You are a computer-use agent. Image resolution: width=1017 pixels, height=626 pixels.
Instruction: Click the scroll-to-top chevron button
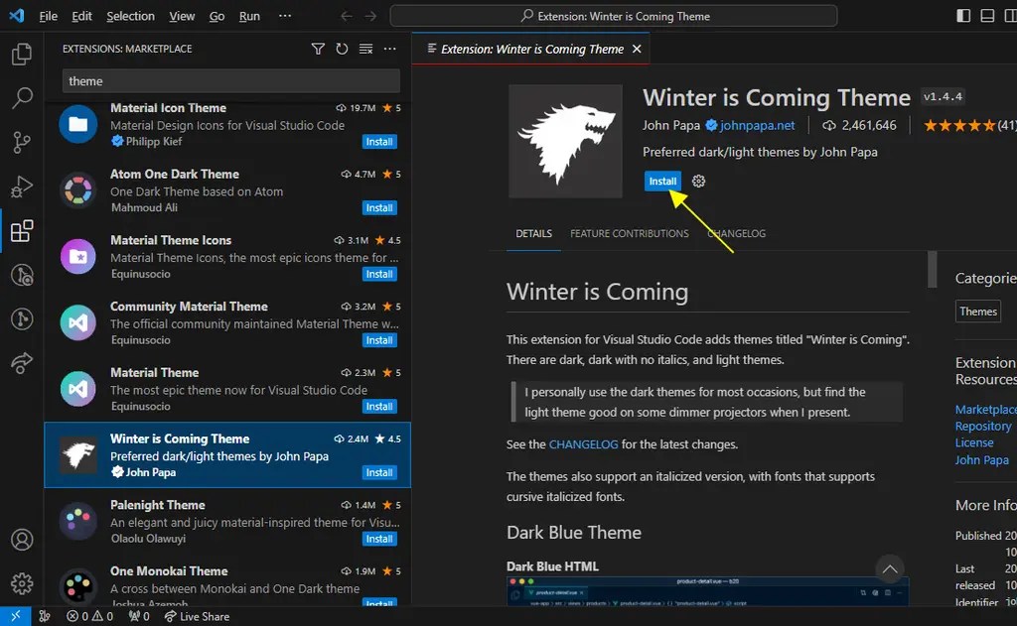(x=890, y=569)
